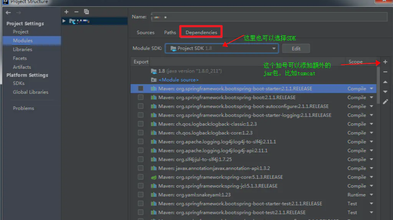
Task: Enable Export for logback-classic dependency
Action: [x=140, y=124]
